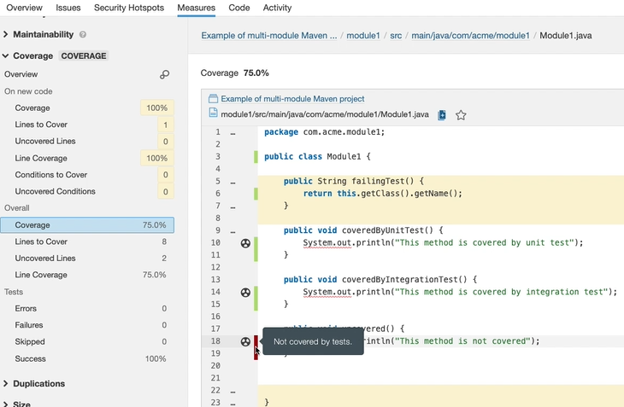Viewport: 624px width, 407px height.
Task: Select overall Line Coverage 75.0%
Action: pos(87,275)
